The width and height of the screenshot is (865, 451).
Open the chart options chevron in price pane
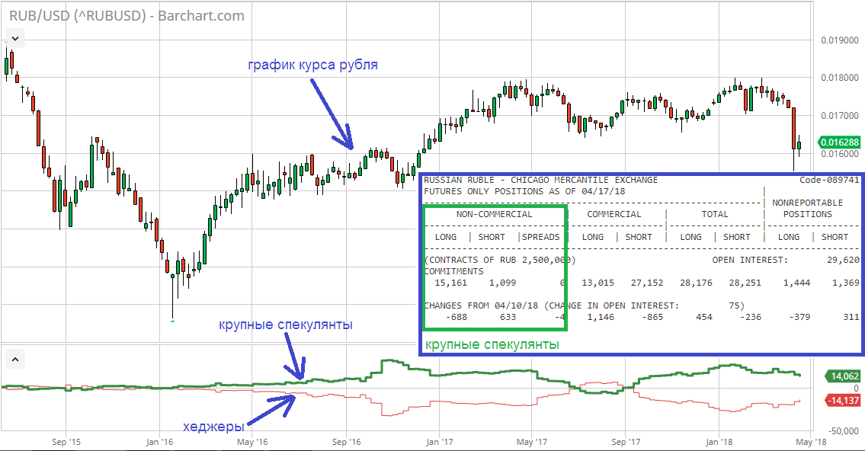pyautogui.click(x=15, y=39)
